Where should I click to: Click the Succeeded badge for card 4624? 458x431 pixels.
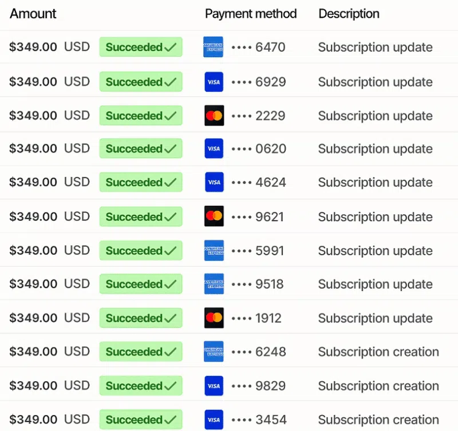(x=141, y=182)
